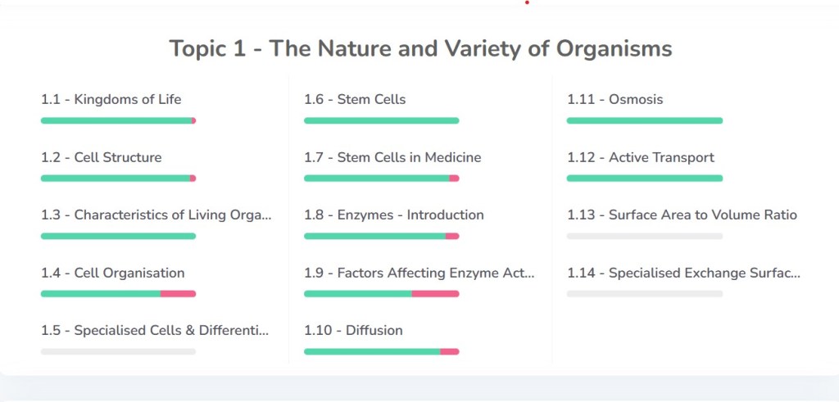Click the full progress bar under Osmosis
The image size is (839, 402).
pos(645,120)
